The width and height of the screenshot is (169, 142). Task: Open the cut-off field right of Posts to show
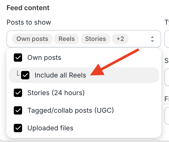pyautogui.click(x=167, y=39)
